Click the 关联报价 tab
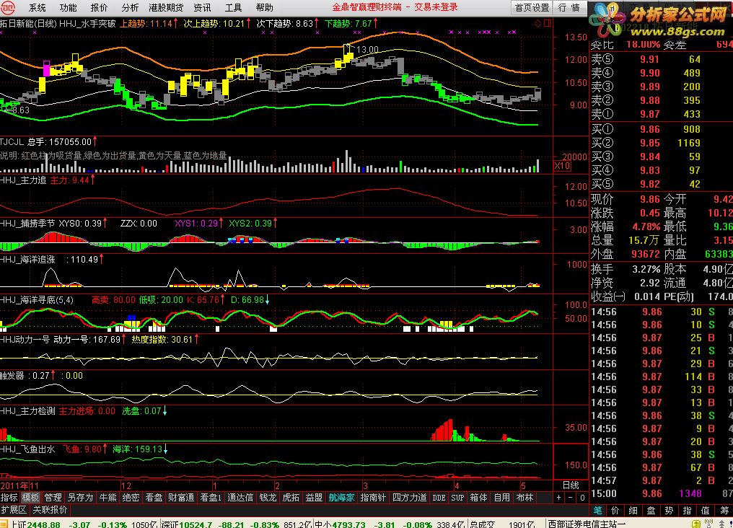 tap(51, 509)
